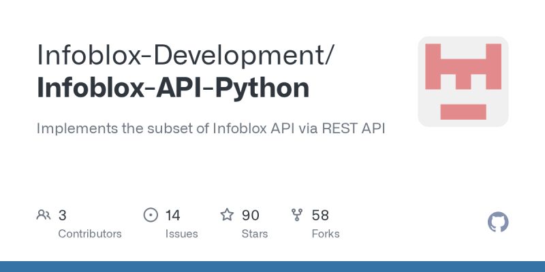Click the contributors people icon
The width and height of the screenshot is (545, 272).
44,215
